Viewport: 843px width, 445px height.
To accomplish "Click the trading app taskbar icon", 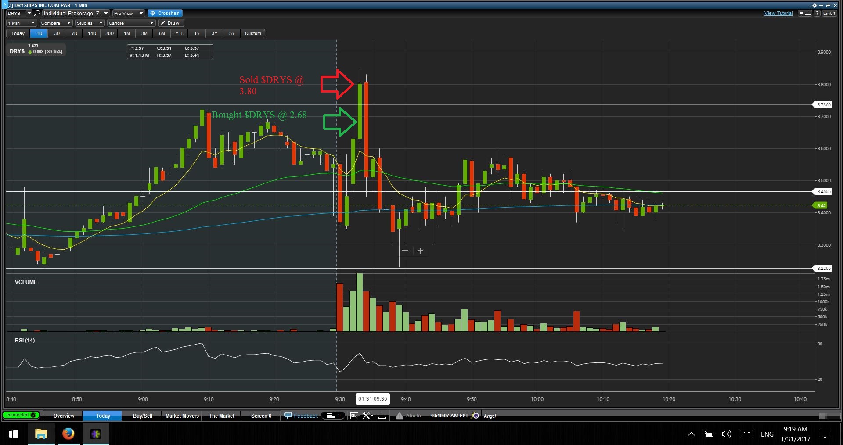I will tap(96, 434).
